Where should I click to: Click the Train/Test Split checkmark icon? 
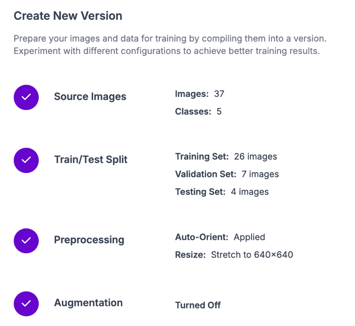26,160
